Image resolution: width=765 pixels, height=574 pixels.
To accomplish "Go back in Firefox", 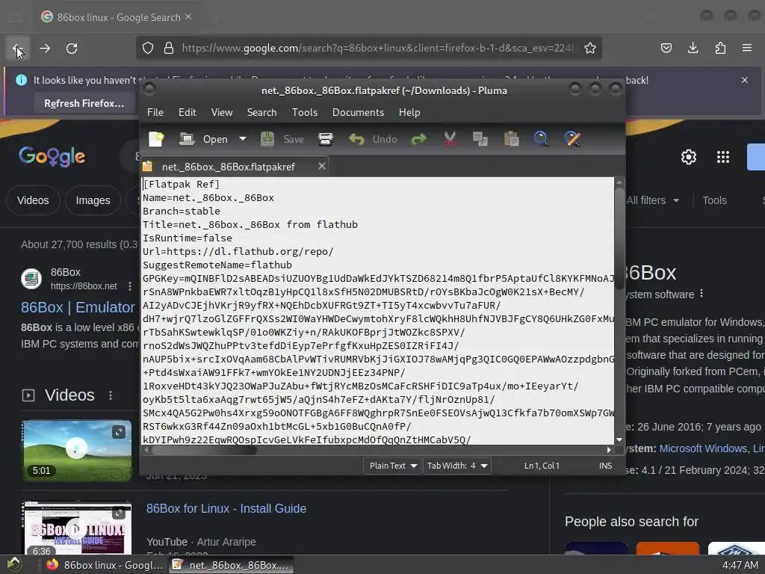I will pos(18,49).
